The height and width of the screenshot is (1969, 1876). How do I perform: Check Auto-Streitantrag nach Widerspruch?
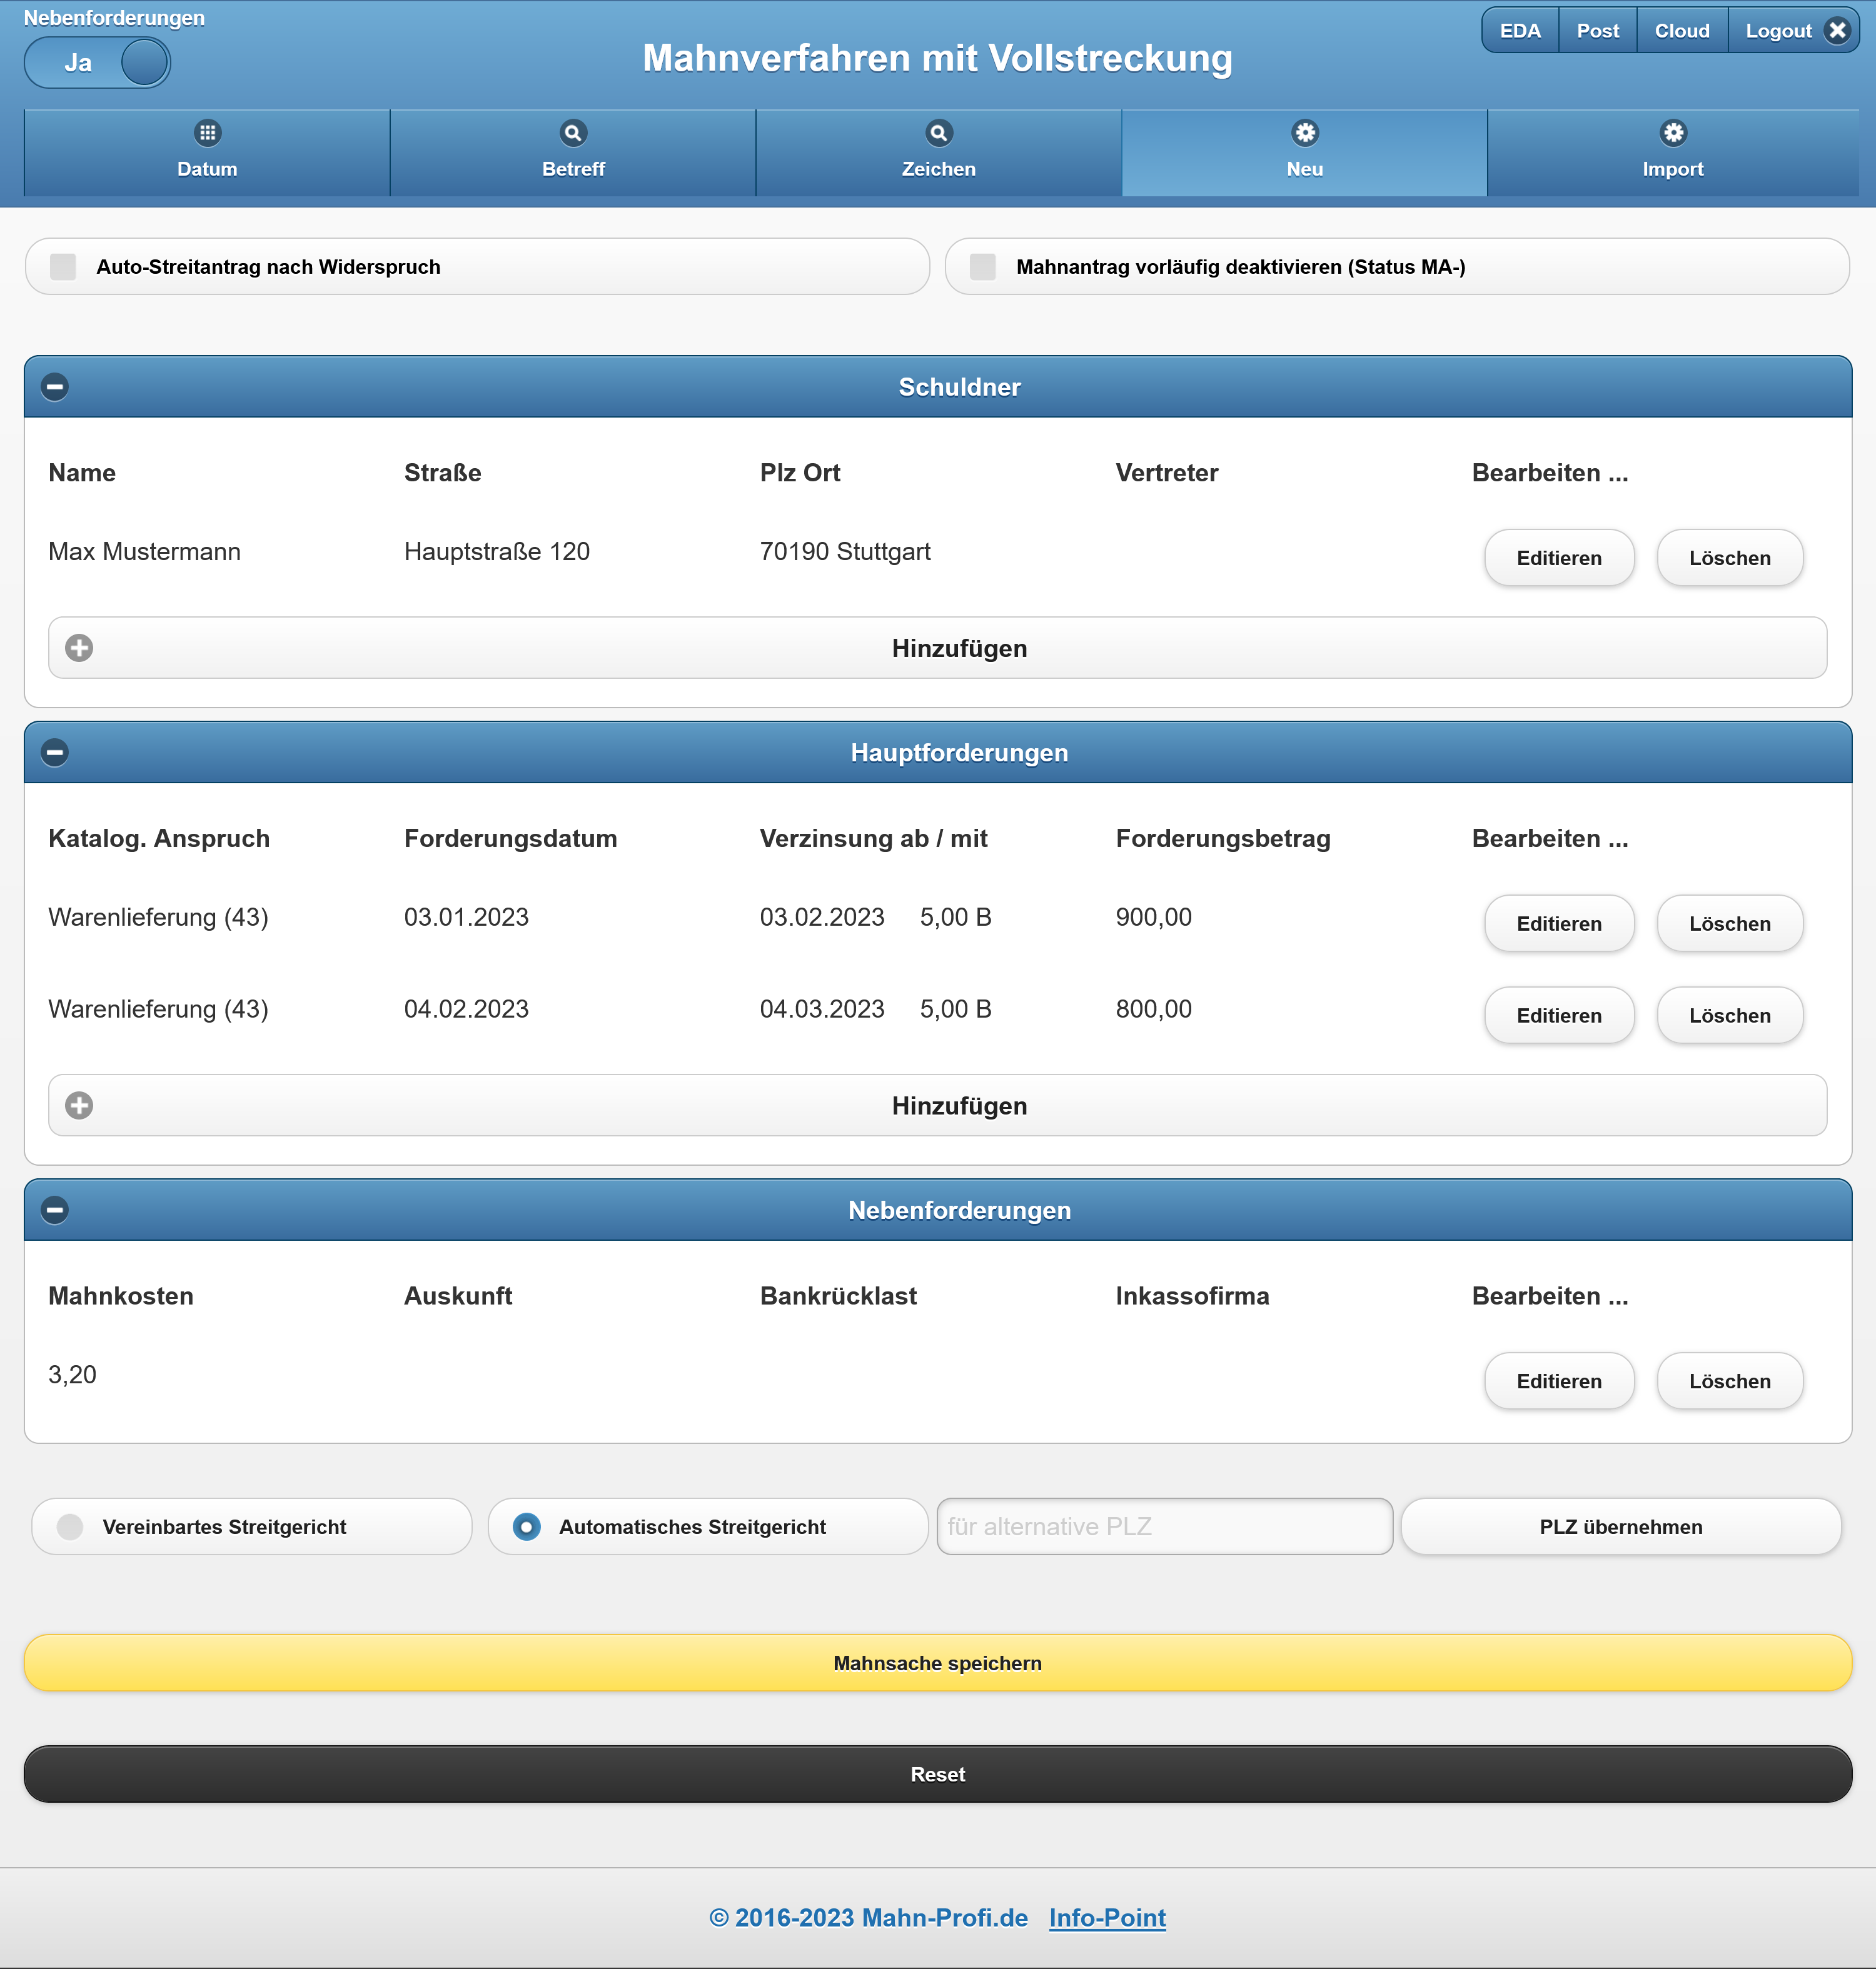[x=64, y=267]
